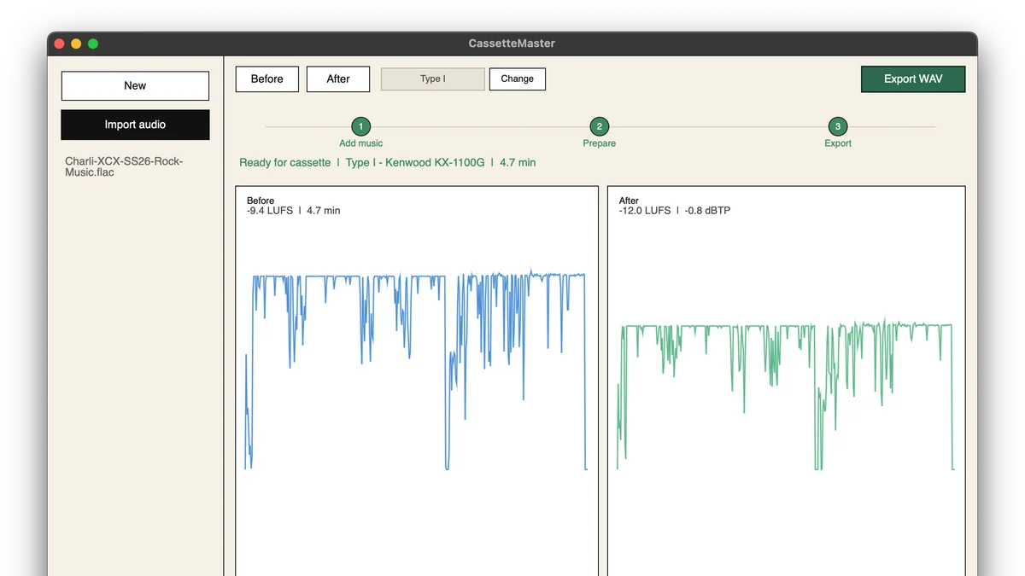
Task: Maximize the CassetteMaster window
Action: [93, 44]
